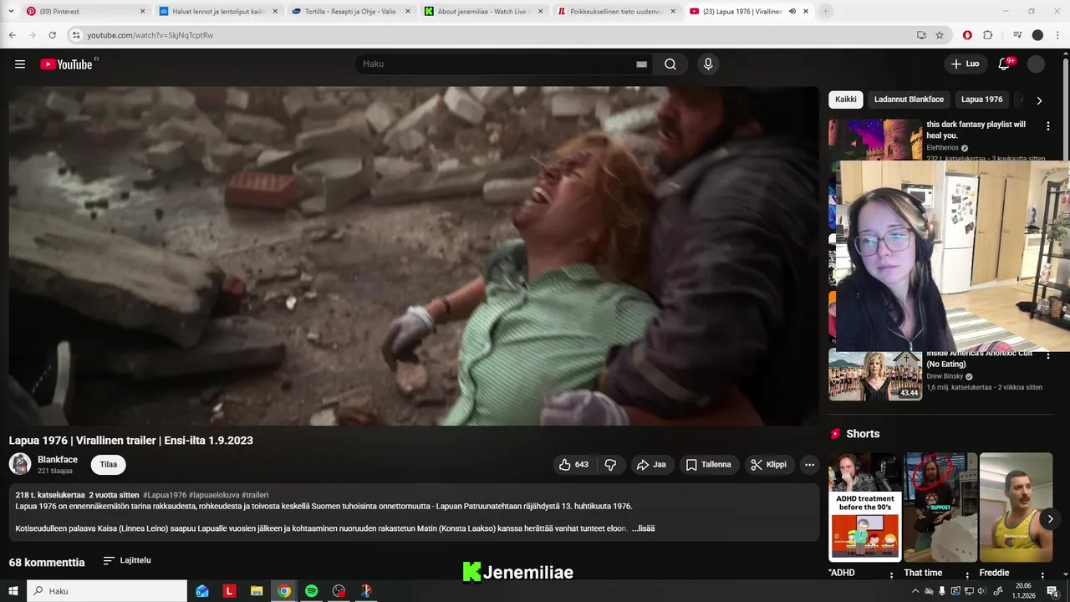Click the Klippi clip button

769,465
